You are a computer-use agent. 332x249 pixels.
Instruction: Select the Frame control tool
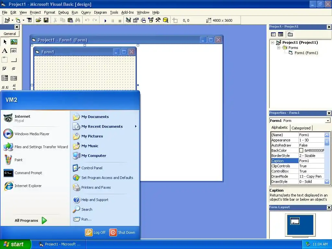tap(5, 60)
